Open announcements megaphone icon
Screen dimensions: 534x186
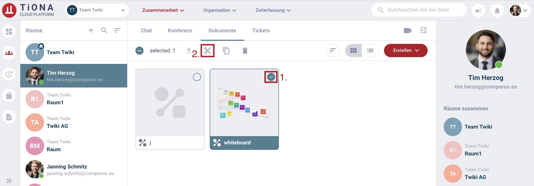[479, 11]
